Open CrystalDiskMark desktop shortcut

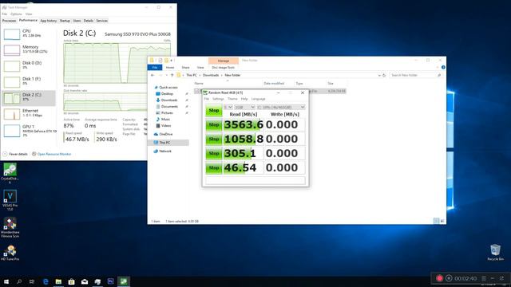[10, 174]
